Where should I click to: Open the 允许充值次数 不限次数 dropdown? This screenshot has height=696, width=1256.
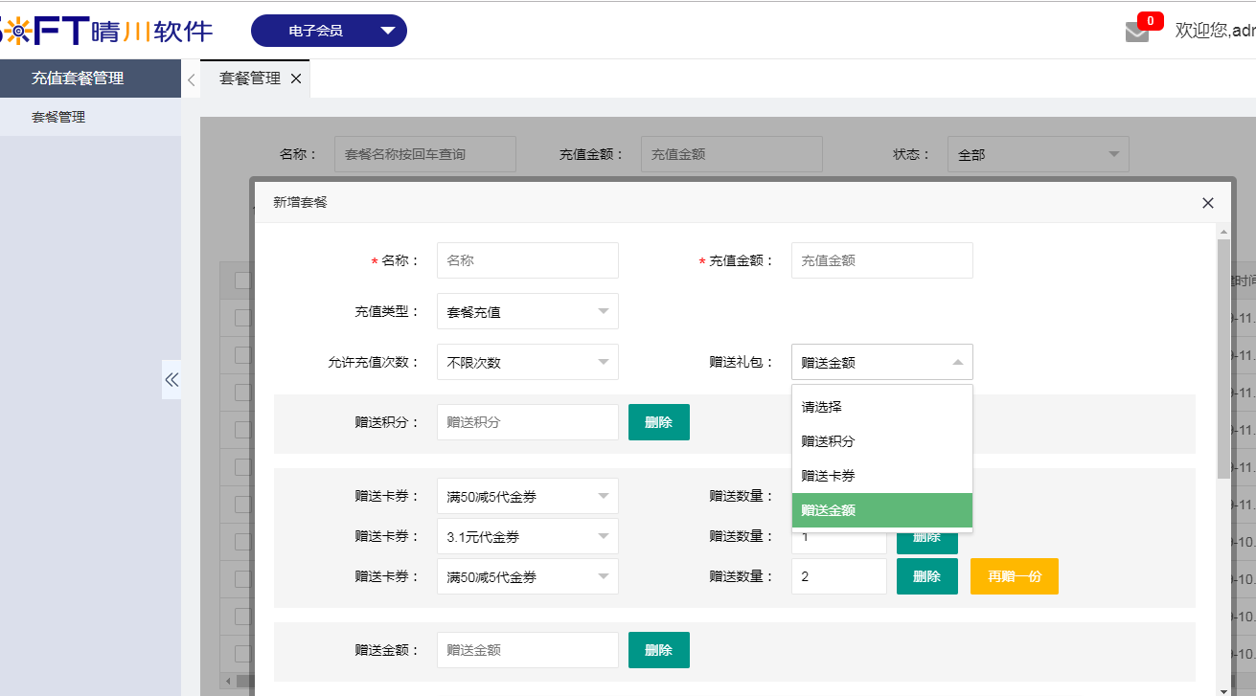coord(527,362)
